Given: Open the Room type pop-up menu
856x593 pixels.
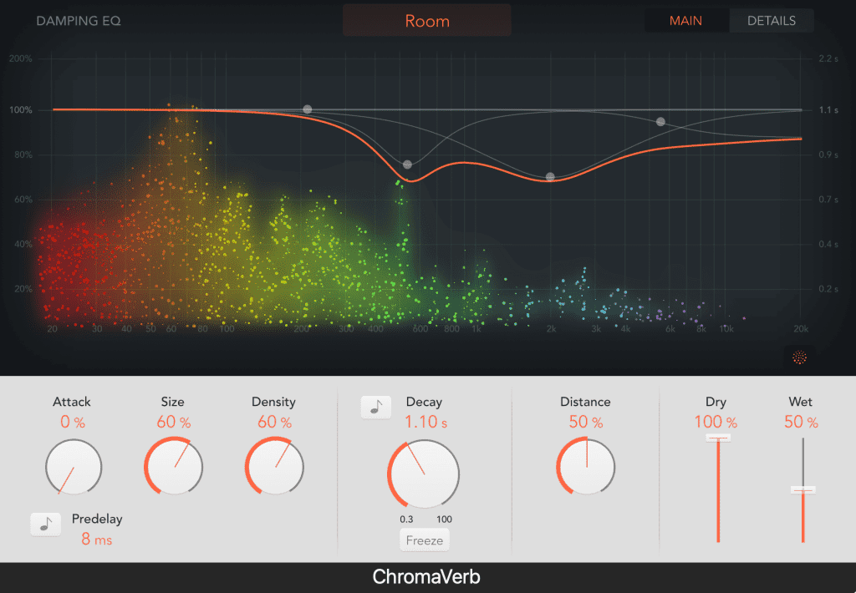Looking at the screenshot, I should [427, 20].
